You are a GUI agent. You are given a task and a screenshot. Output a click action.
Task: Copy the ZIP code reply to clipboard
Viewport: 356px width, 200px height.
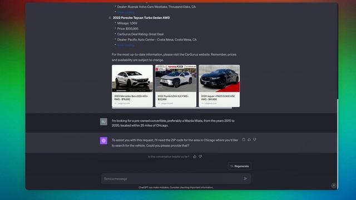[x=244, y=139]
